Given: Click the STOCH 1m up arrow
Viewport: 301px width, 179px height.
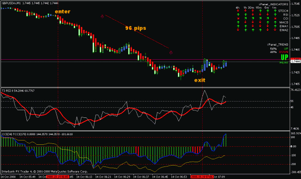Looking at the screenshot, I should pos(275,11).
